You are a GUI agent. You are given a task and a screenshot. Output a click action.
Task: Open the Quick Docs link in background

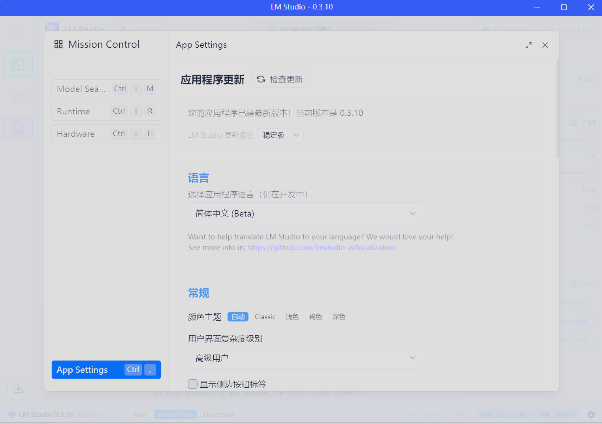pos(570,30)
